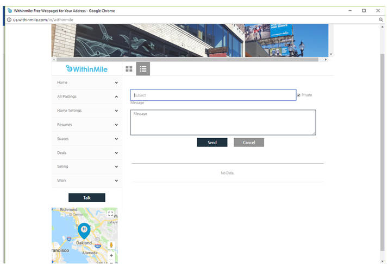The height and width of the screenshot is (264, 388).
Task: Open the Spaces sidebar item
Action: (86, 139)
